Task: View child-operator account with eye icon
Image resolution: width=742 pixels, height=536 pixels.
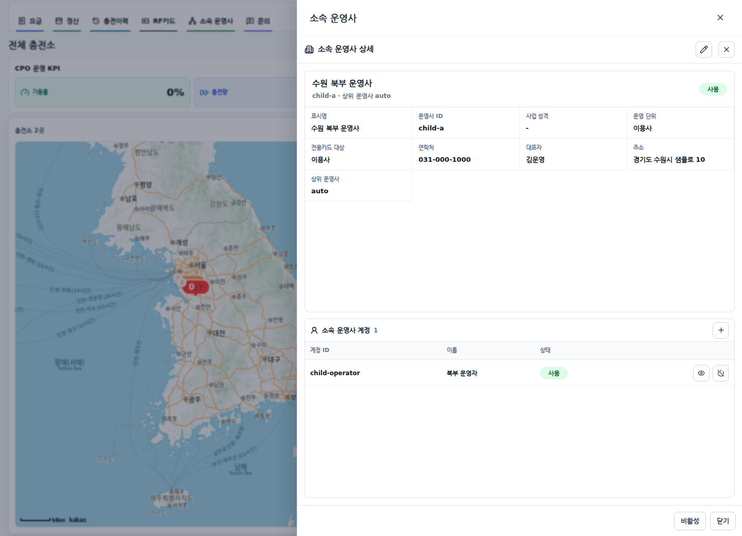Action: tap(701, 373)
